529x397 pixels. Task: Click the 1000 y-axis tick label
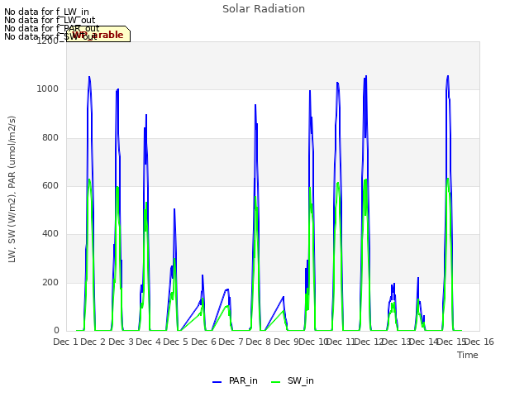[48, 89]
